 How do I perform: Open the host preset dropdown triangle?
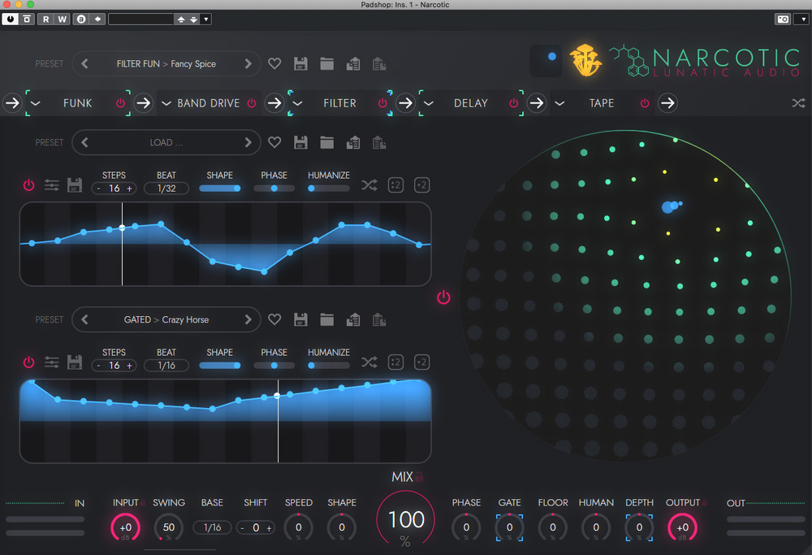(206, 20)
